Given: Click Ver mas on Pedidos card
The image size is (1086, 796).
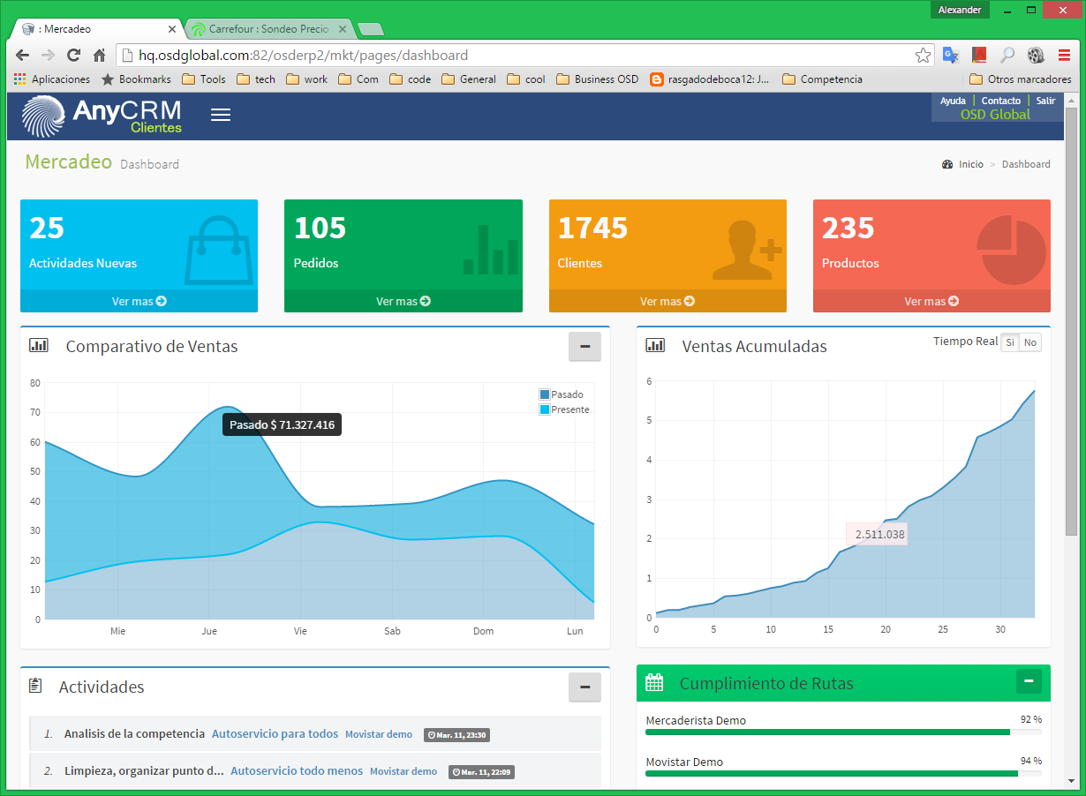Looking at the screenshot, I should pos(403,301).
